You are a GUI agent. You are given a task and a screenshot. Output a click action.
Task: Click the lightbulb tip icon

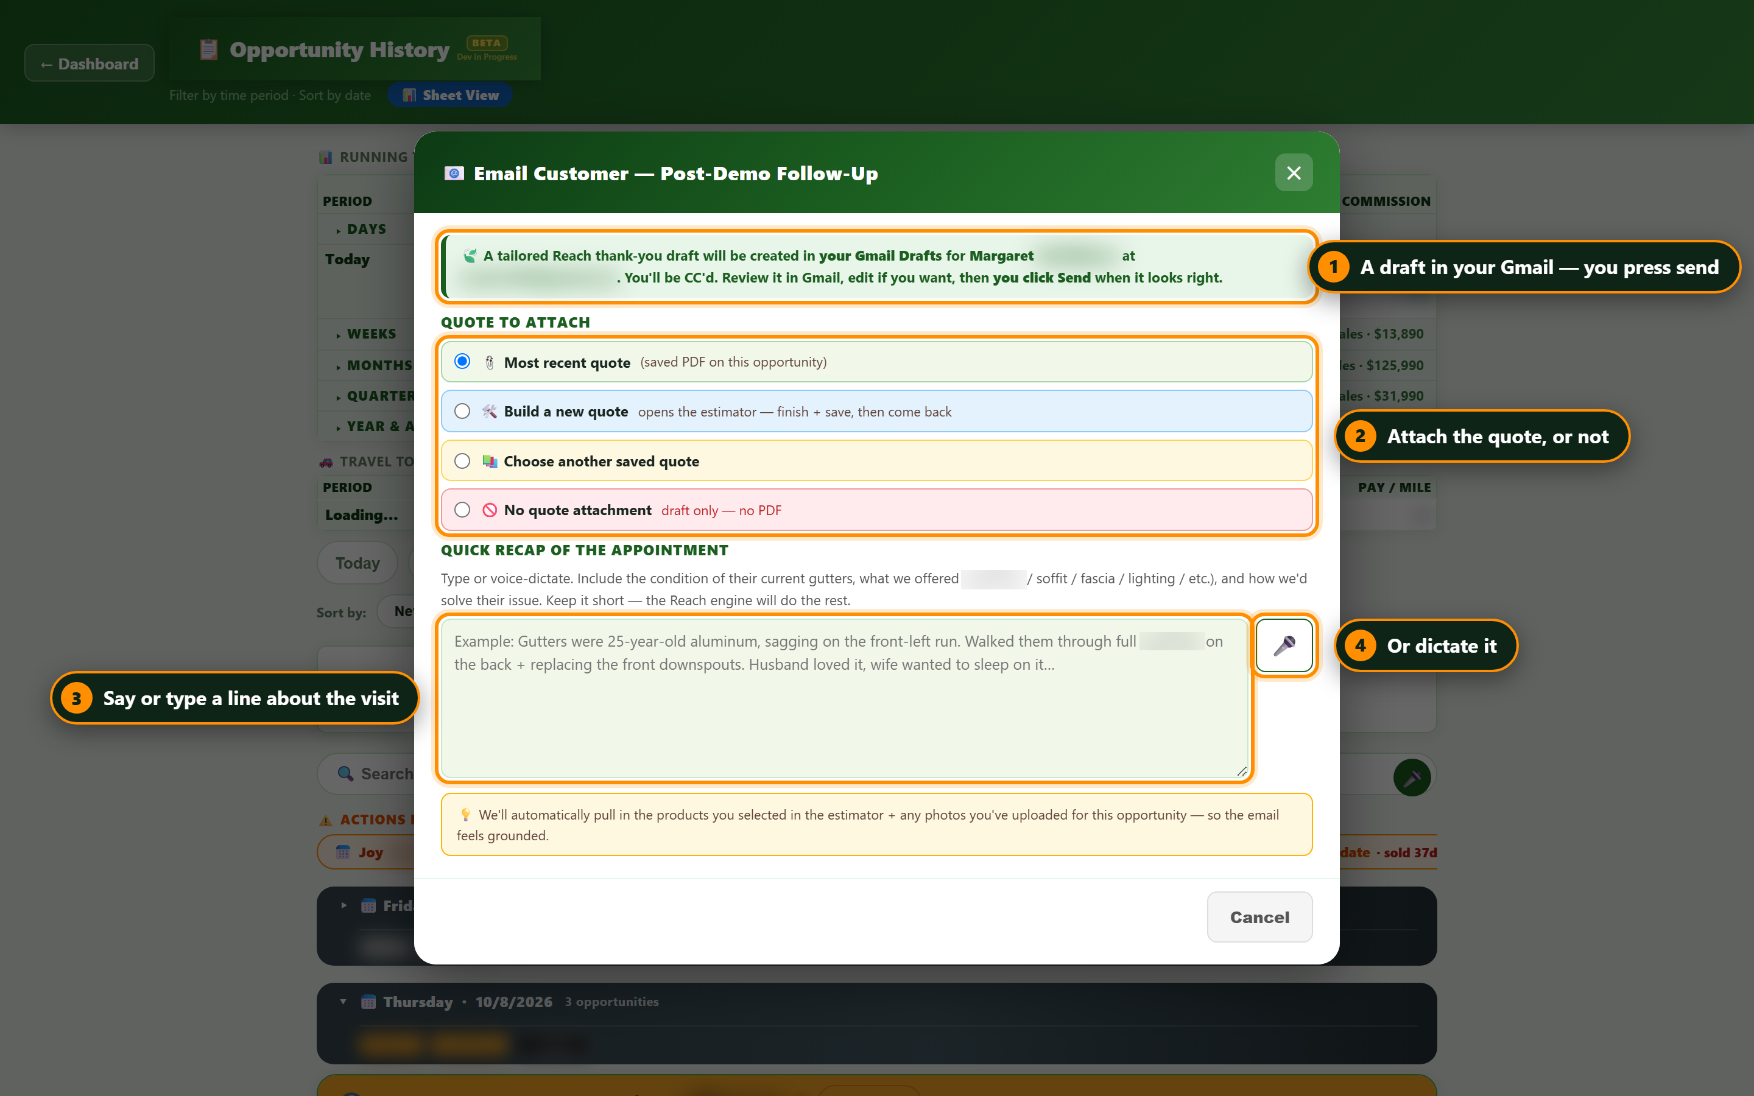465,815
